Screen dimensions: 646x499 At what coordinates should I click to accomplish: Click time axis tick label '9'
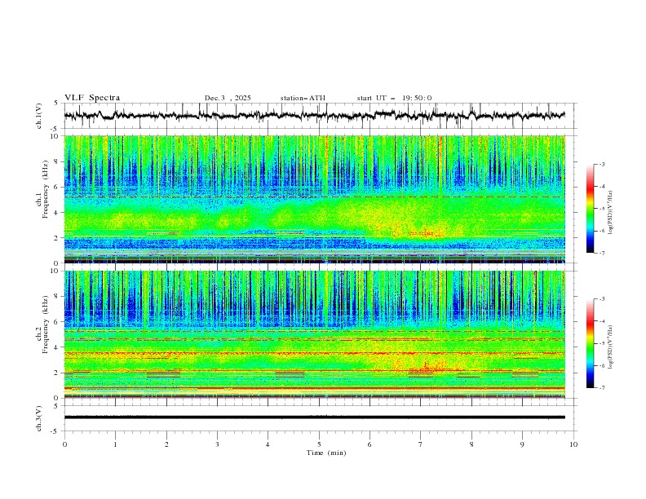[x=522, y=444]
